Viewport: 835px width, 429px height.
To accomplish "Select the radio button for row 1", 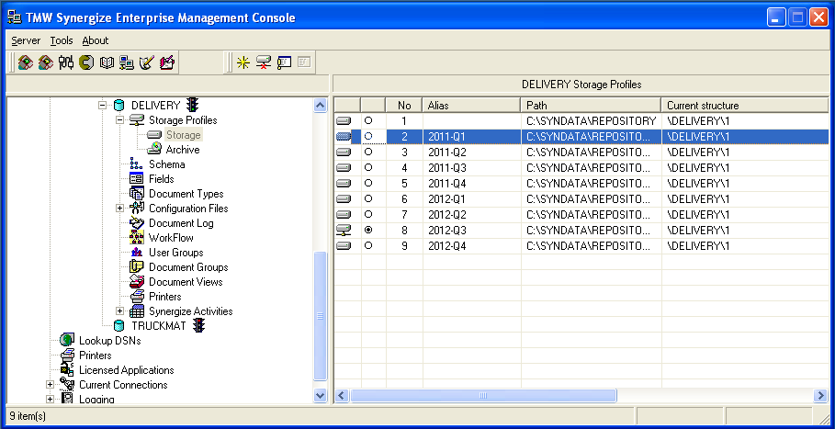I will [x=368, y=121].
